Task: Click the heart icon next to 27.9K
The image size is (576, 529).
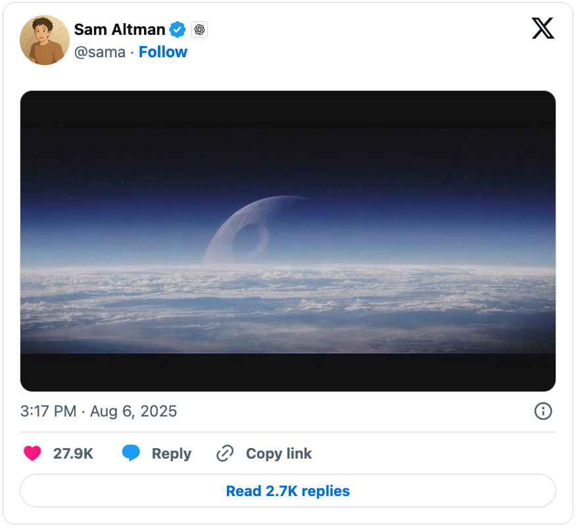Action: click(32, 453)
